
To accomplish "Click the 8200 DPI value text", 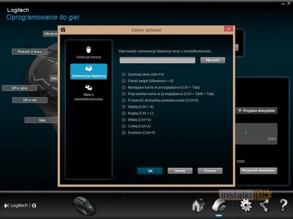I will pos(271,139).
